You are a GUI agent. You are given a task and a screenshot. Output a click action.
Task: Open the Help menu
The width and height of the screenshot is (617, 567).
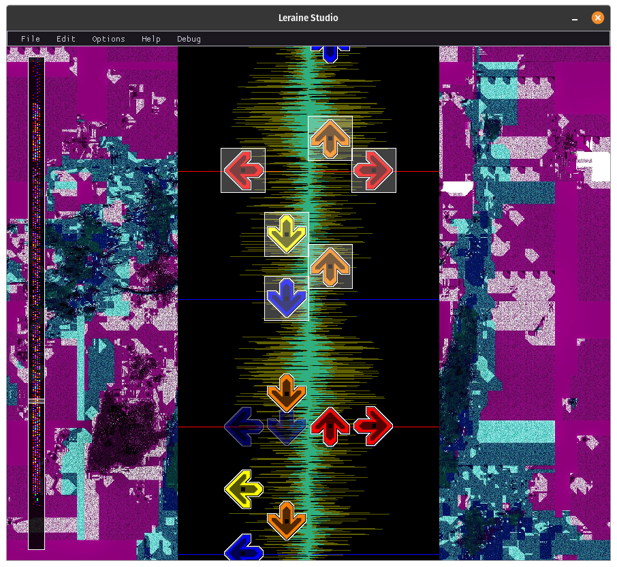(151, 39)
